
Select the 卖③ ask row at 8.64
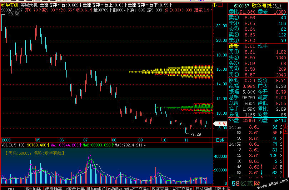[x=258, y=29]
